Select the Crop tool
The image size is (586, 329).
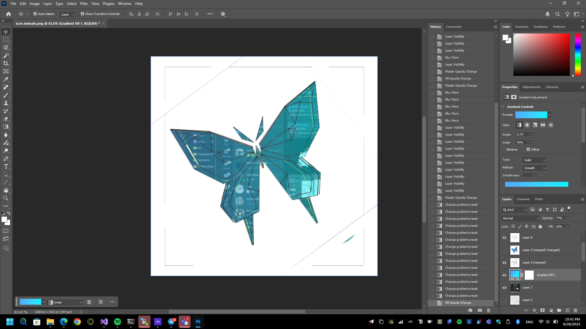coord(6,63)
